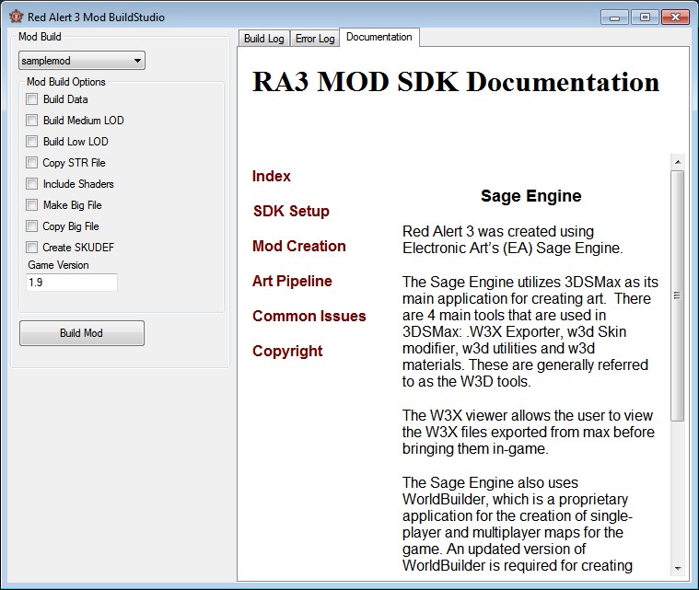The image size is (699, 590).
Task: Tick the Include Shaders checkbox
Action: (x=31, y=183)
